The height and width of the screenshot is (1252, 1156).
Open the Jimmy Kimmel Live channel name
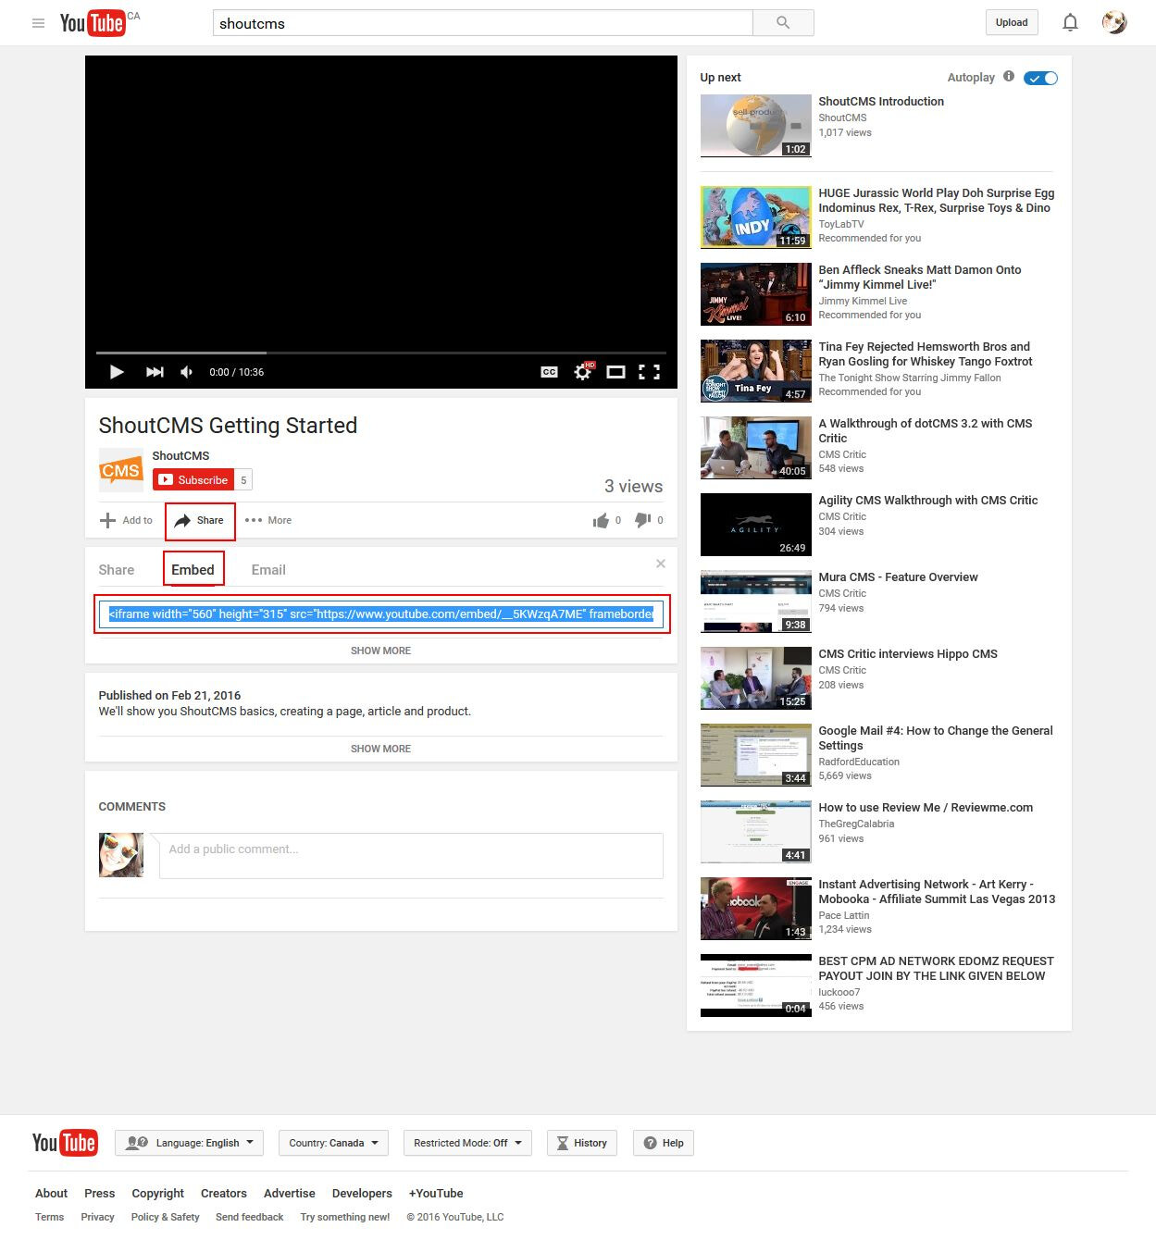(863, 301)
